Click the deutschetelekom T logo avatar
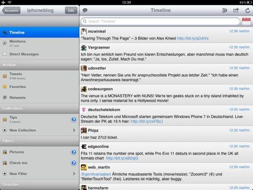The image size is (253, 190). pyautogui.click(x=83, y=110)
